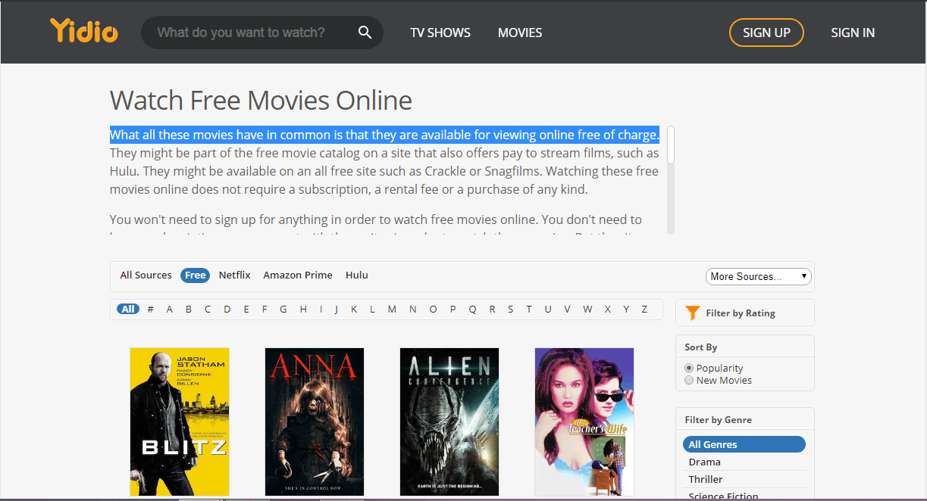Filter by the Thriller genre
Image resolution: width=927 pixels, height=501 pixels.
(x=706, y=478)
